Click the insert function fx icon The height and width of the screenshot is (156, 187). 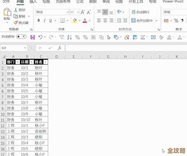tap(59, 48)
